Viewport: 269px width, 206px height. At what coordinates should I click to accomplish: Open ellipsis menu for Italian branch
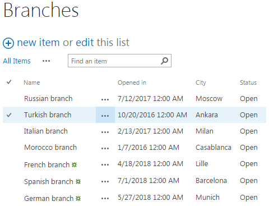pos(105,132)
